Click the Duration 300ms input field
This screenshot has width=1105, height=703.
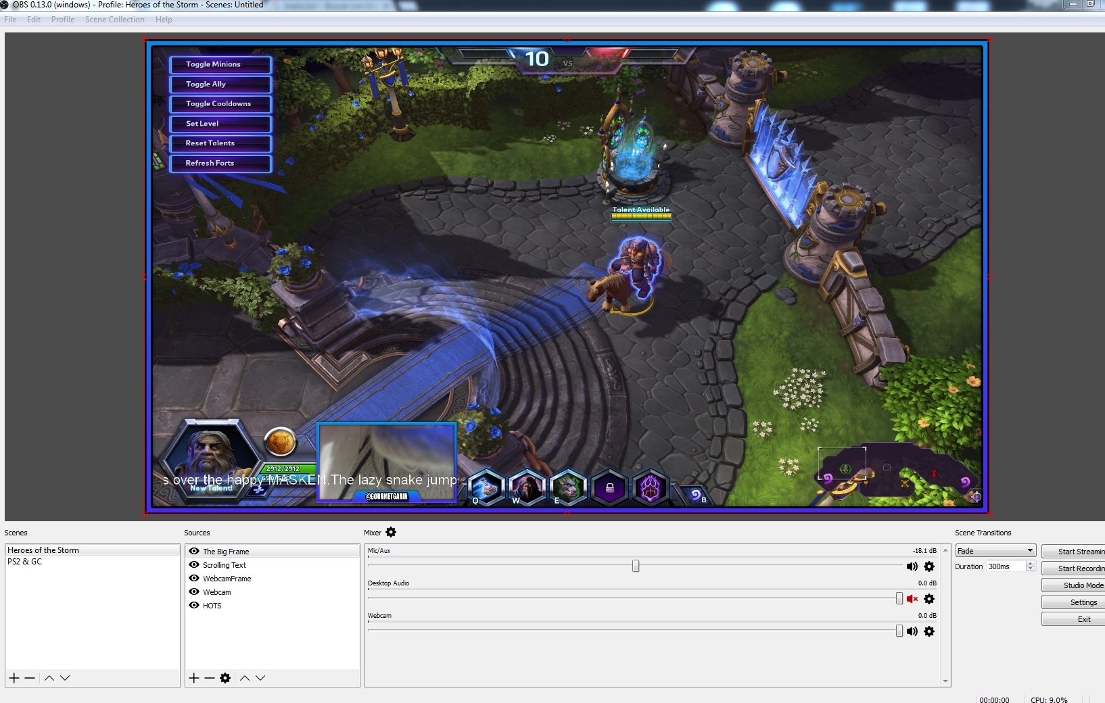pos(1006,566)
